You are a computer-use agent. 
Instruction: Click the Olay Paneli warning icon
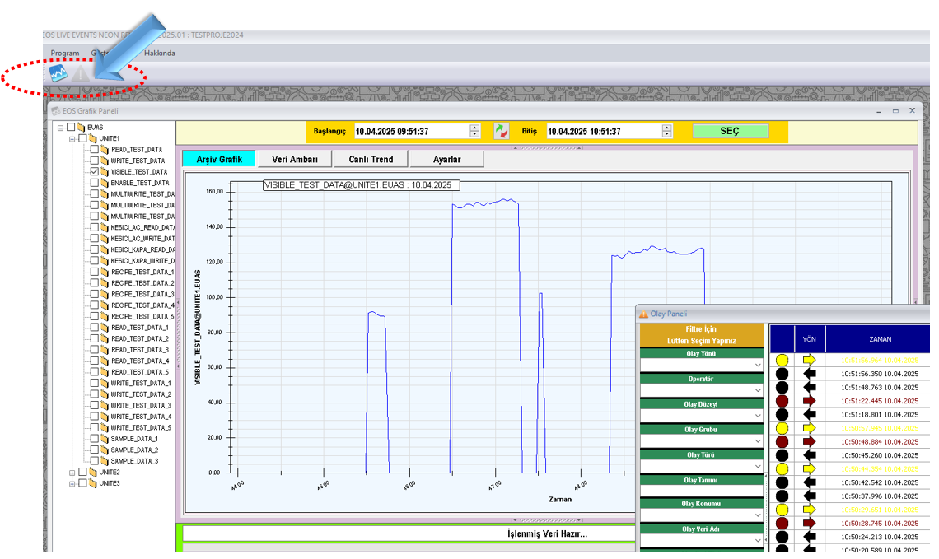[644, 314]
